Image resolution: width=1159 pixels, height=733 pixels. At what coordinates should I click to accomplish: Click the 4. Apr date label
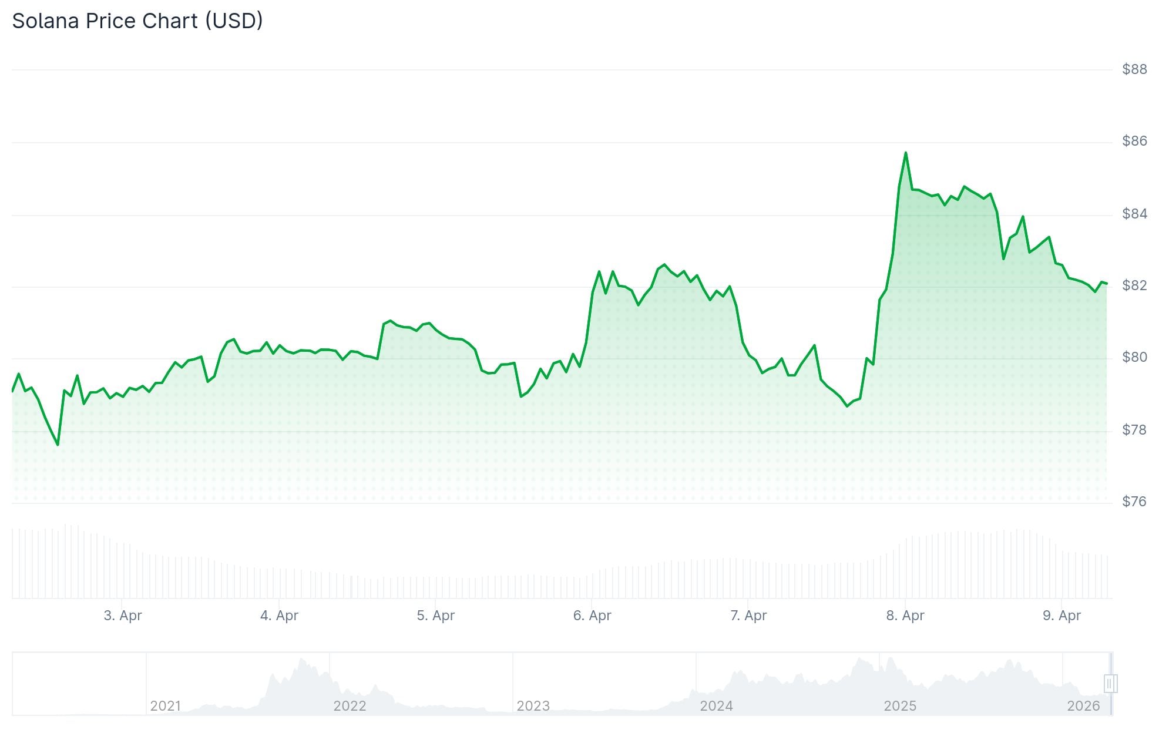[279, 616]
